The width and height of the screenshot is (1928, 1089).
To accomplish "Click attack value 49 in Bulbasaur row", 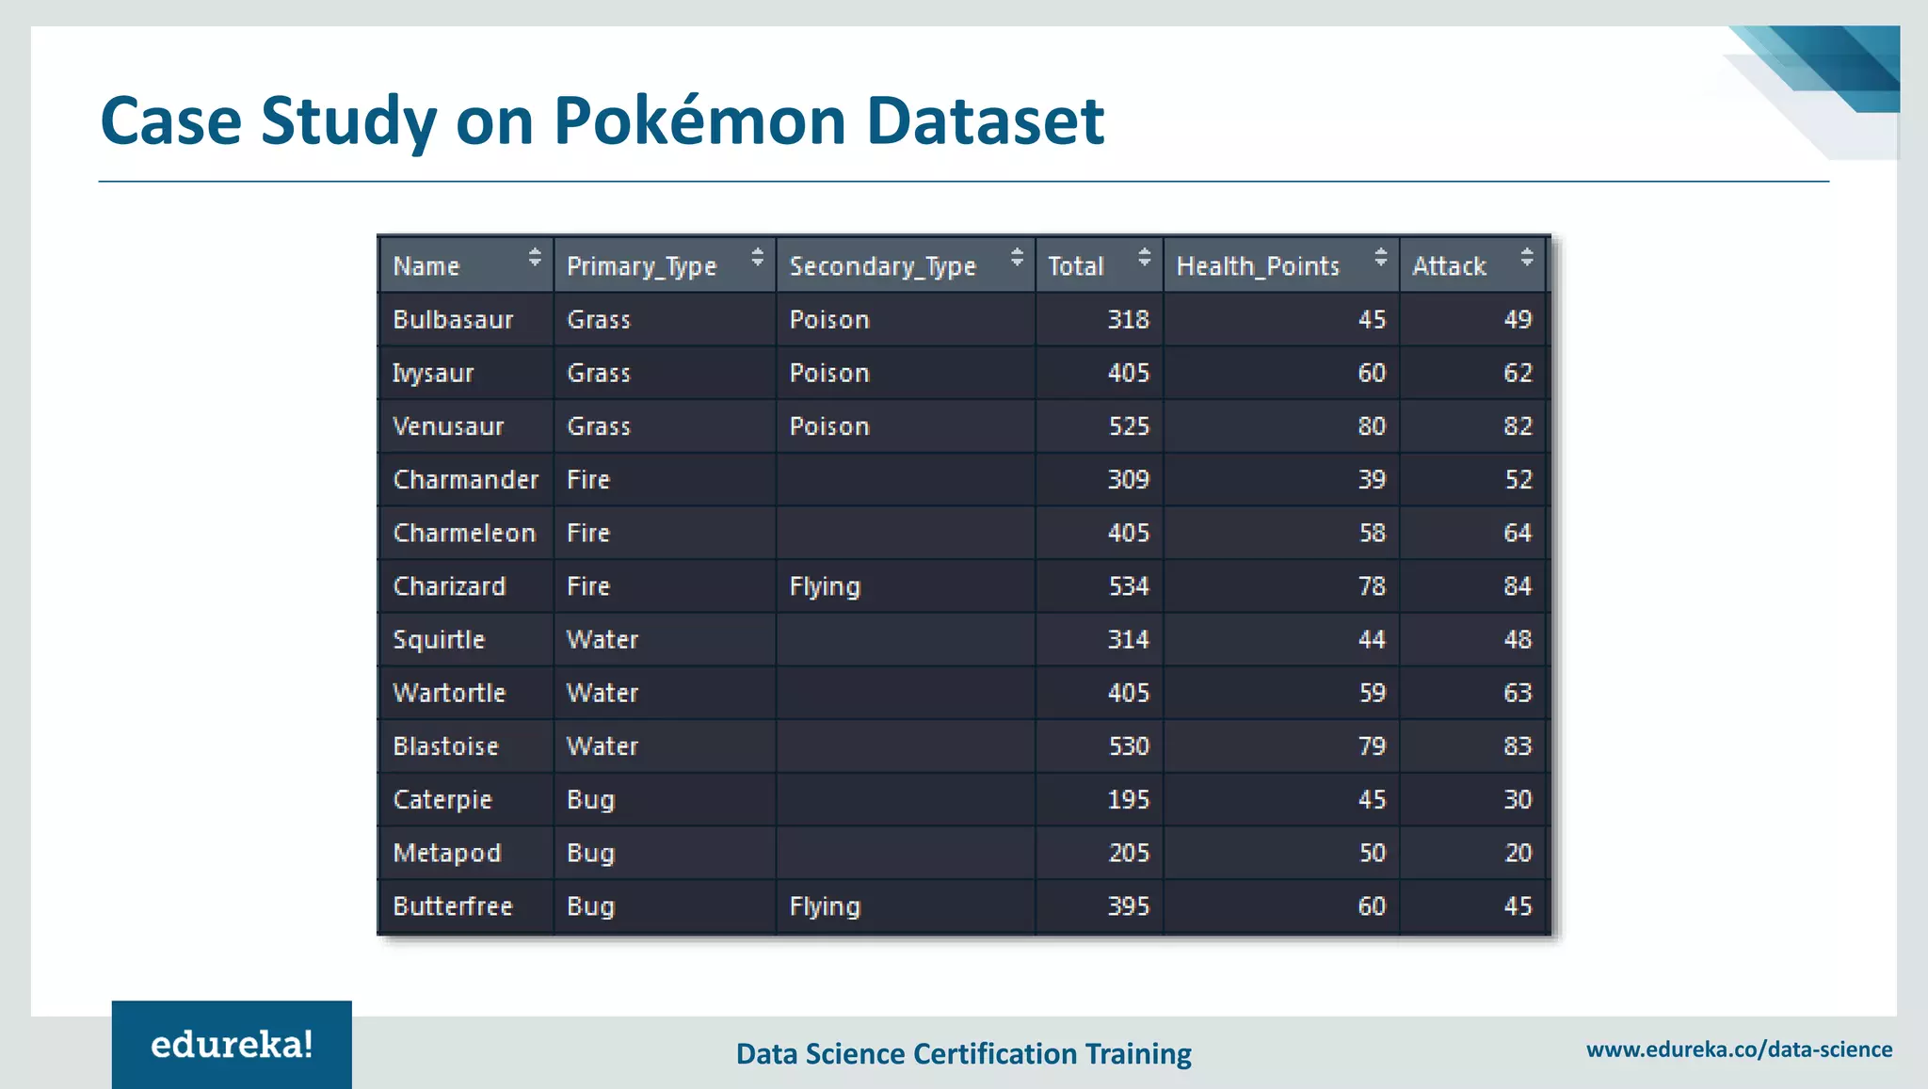I will coord(1518,320).
